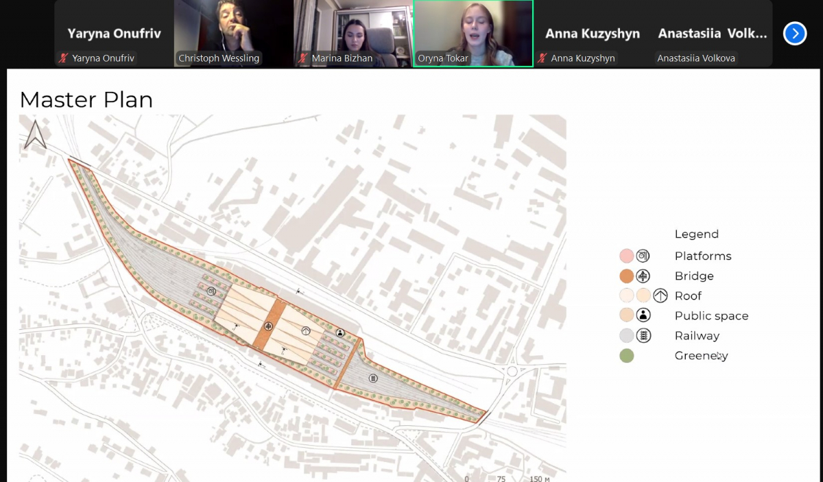Click the railway marker icon on the map
Screen dimensions: 823x482
(x=373, y=378)
